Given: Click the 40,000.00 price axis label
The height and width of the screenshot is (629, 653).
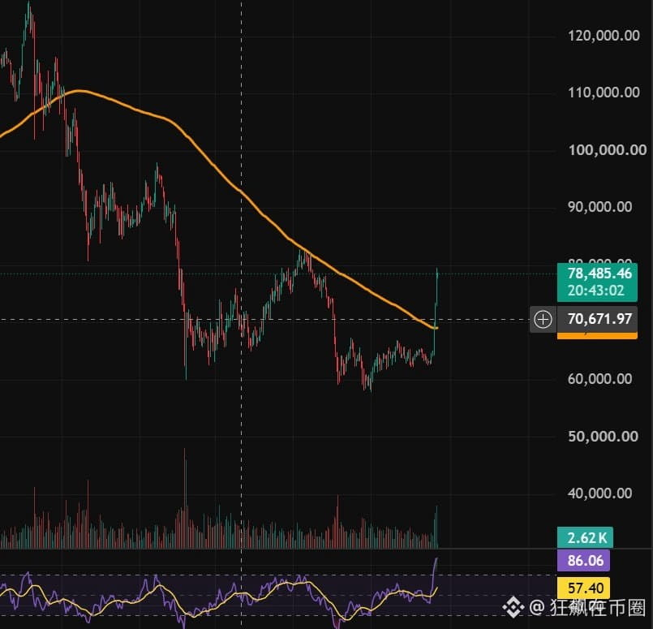Looking at the screenshot, I should [600, 493].
